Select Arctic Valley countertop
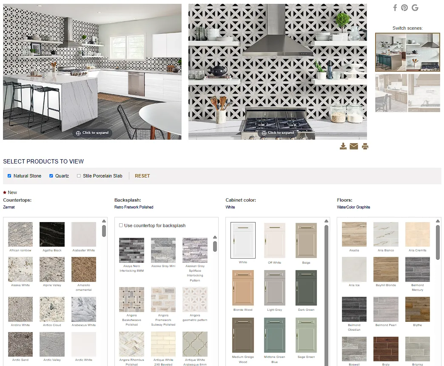This screenshot has width=444, height=366. tap(52, 344)
